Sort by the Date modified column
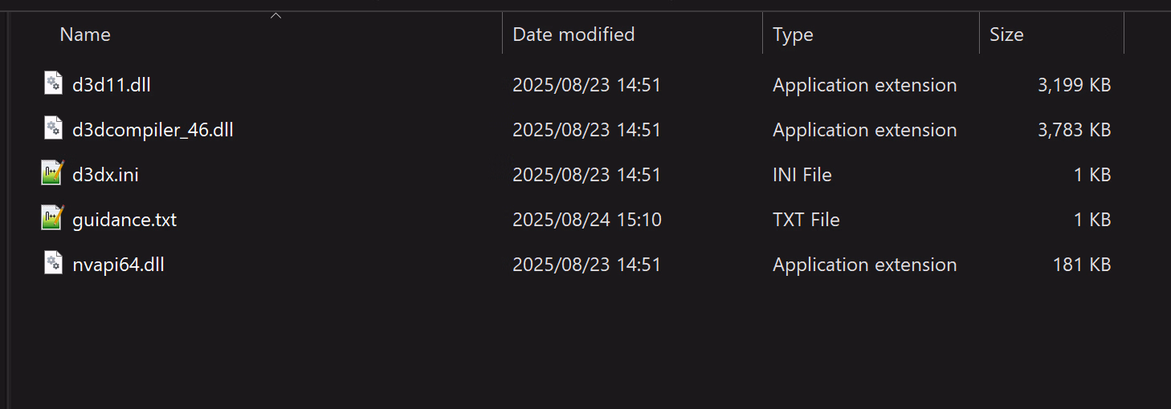Image resolution: width=1171 pixels, height=409 pixels. click(x=573, y=34)
